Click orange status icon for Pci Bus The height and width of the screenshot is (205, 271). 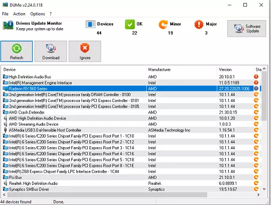pos(256,177)
